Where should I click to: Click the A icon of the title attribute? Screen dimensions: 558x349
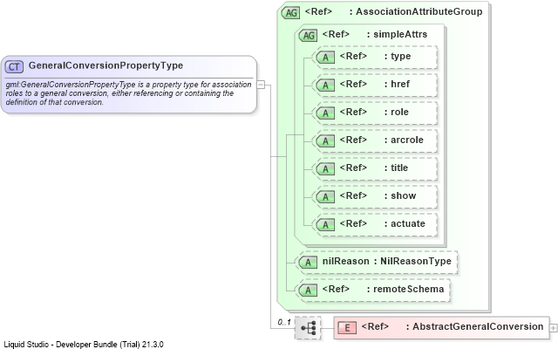[x=325, y=168]
